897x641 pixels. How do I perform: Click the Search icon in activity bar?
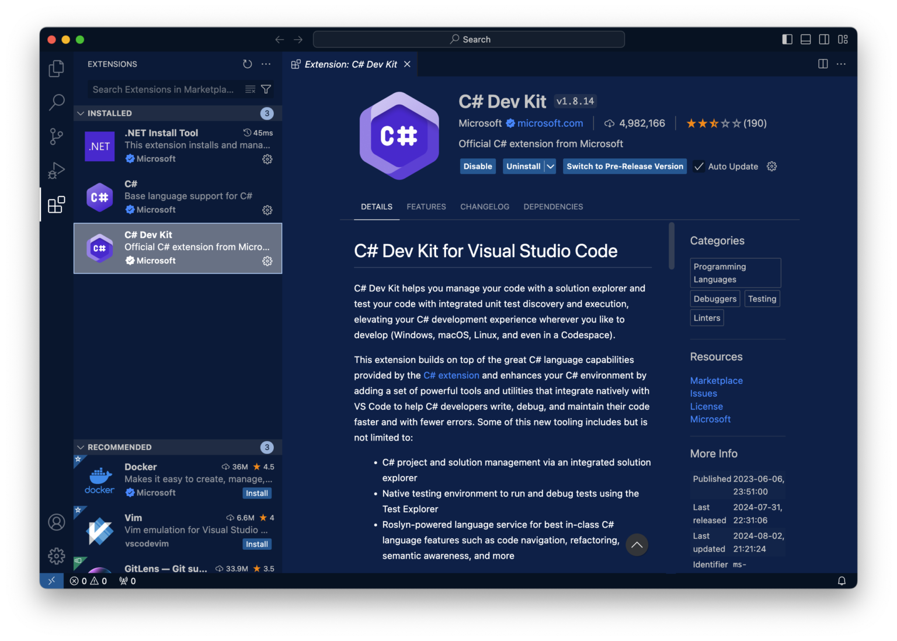(56, 102)
